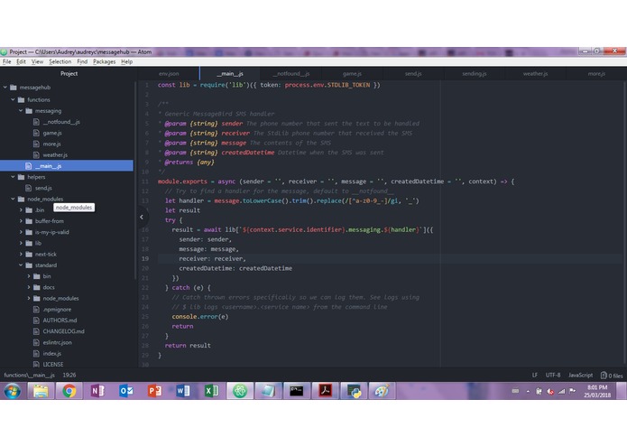Click the 0 files git status icon

pos(612,376)
